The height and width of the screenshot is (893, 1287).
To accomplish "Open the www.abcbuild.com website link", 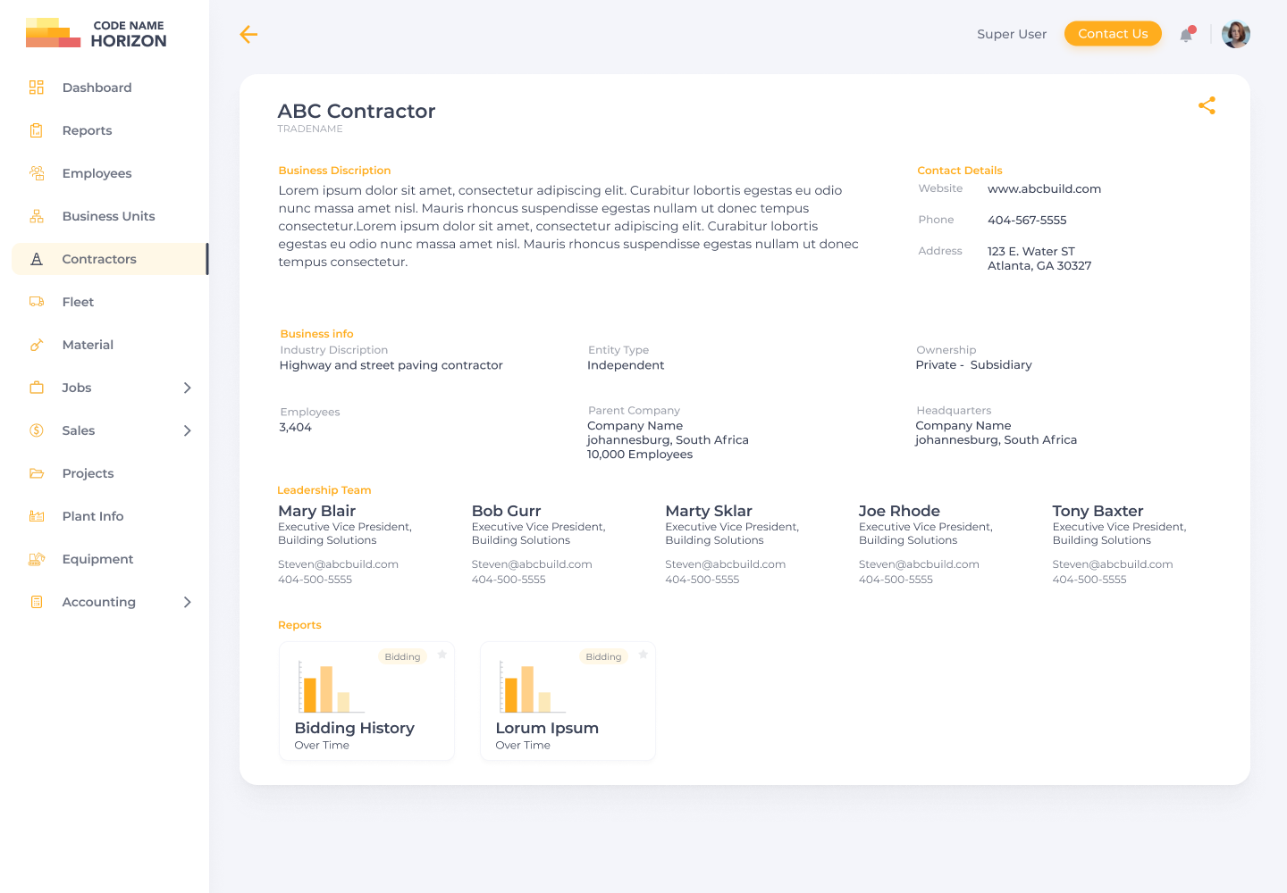I will click(1044, 189).
